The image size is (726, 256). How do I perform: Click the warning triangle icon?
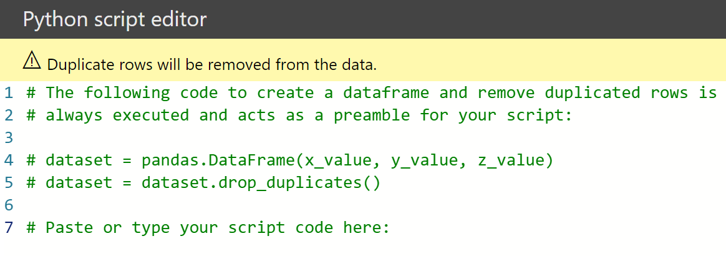[31, 61]
